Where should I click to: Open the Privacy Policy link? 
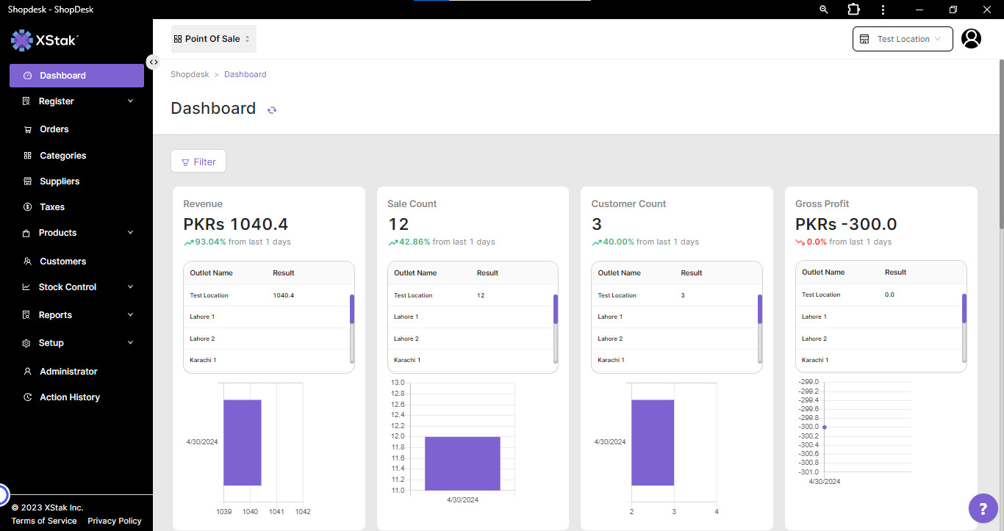pos(115,521)
